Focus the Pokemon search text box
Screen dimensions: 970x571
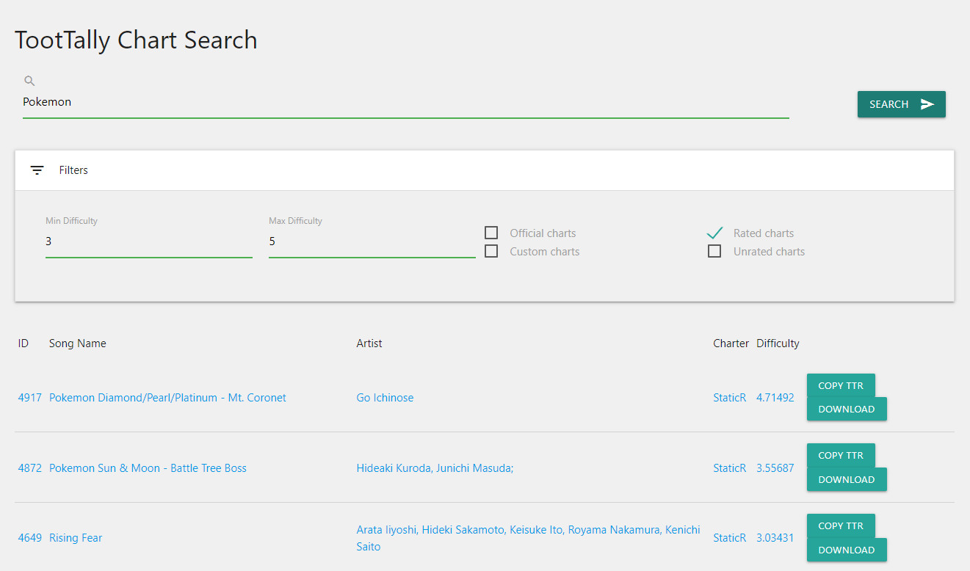[x=405, y=102]
